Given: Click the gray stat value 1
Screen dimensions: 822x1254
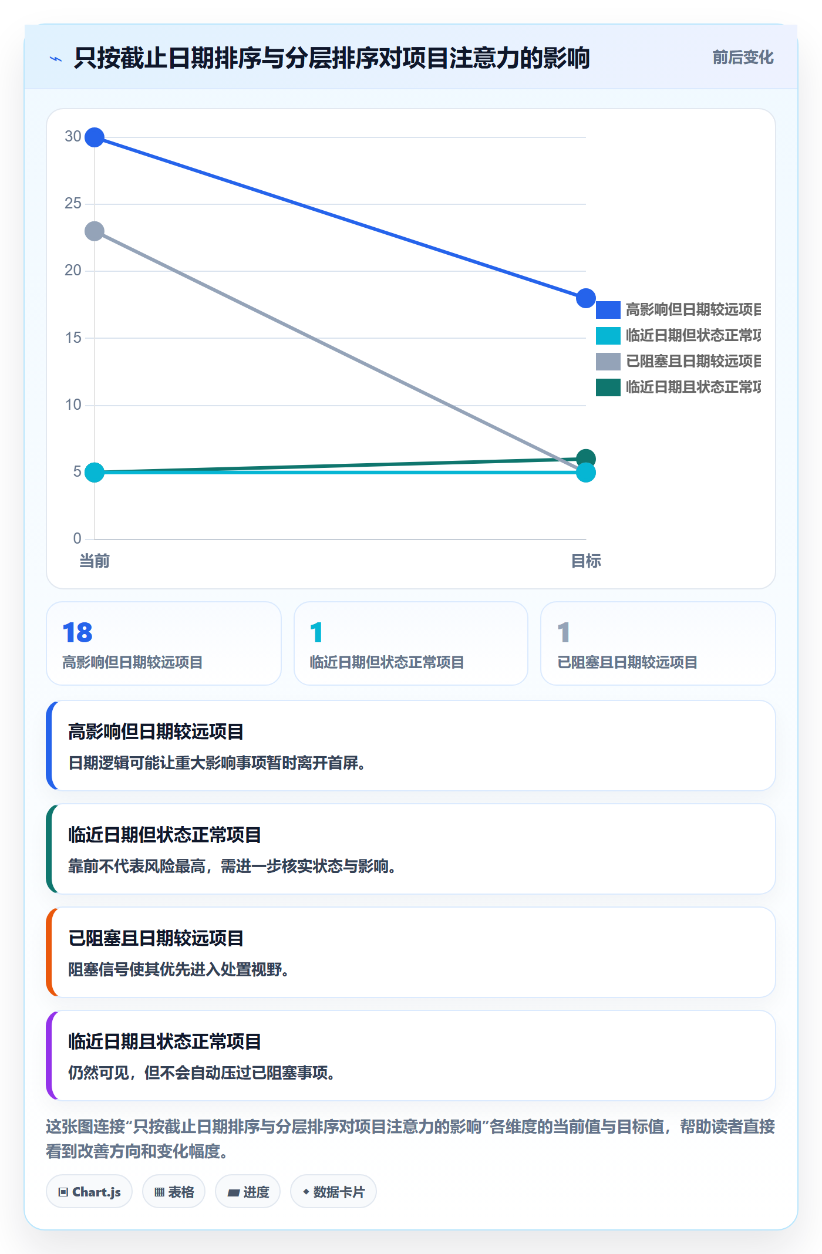Looking at the screenshot, I should coord(564,633).
